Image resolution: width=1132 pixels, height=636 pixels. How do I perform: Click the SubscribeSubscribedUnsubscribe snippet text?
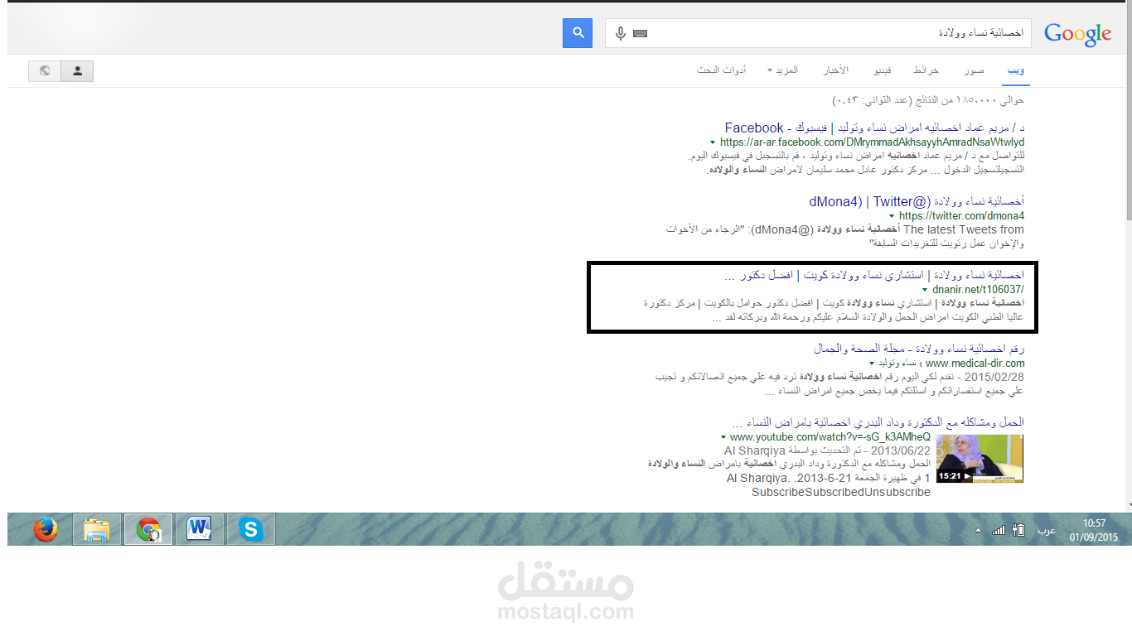click(x=841, y=492)
